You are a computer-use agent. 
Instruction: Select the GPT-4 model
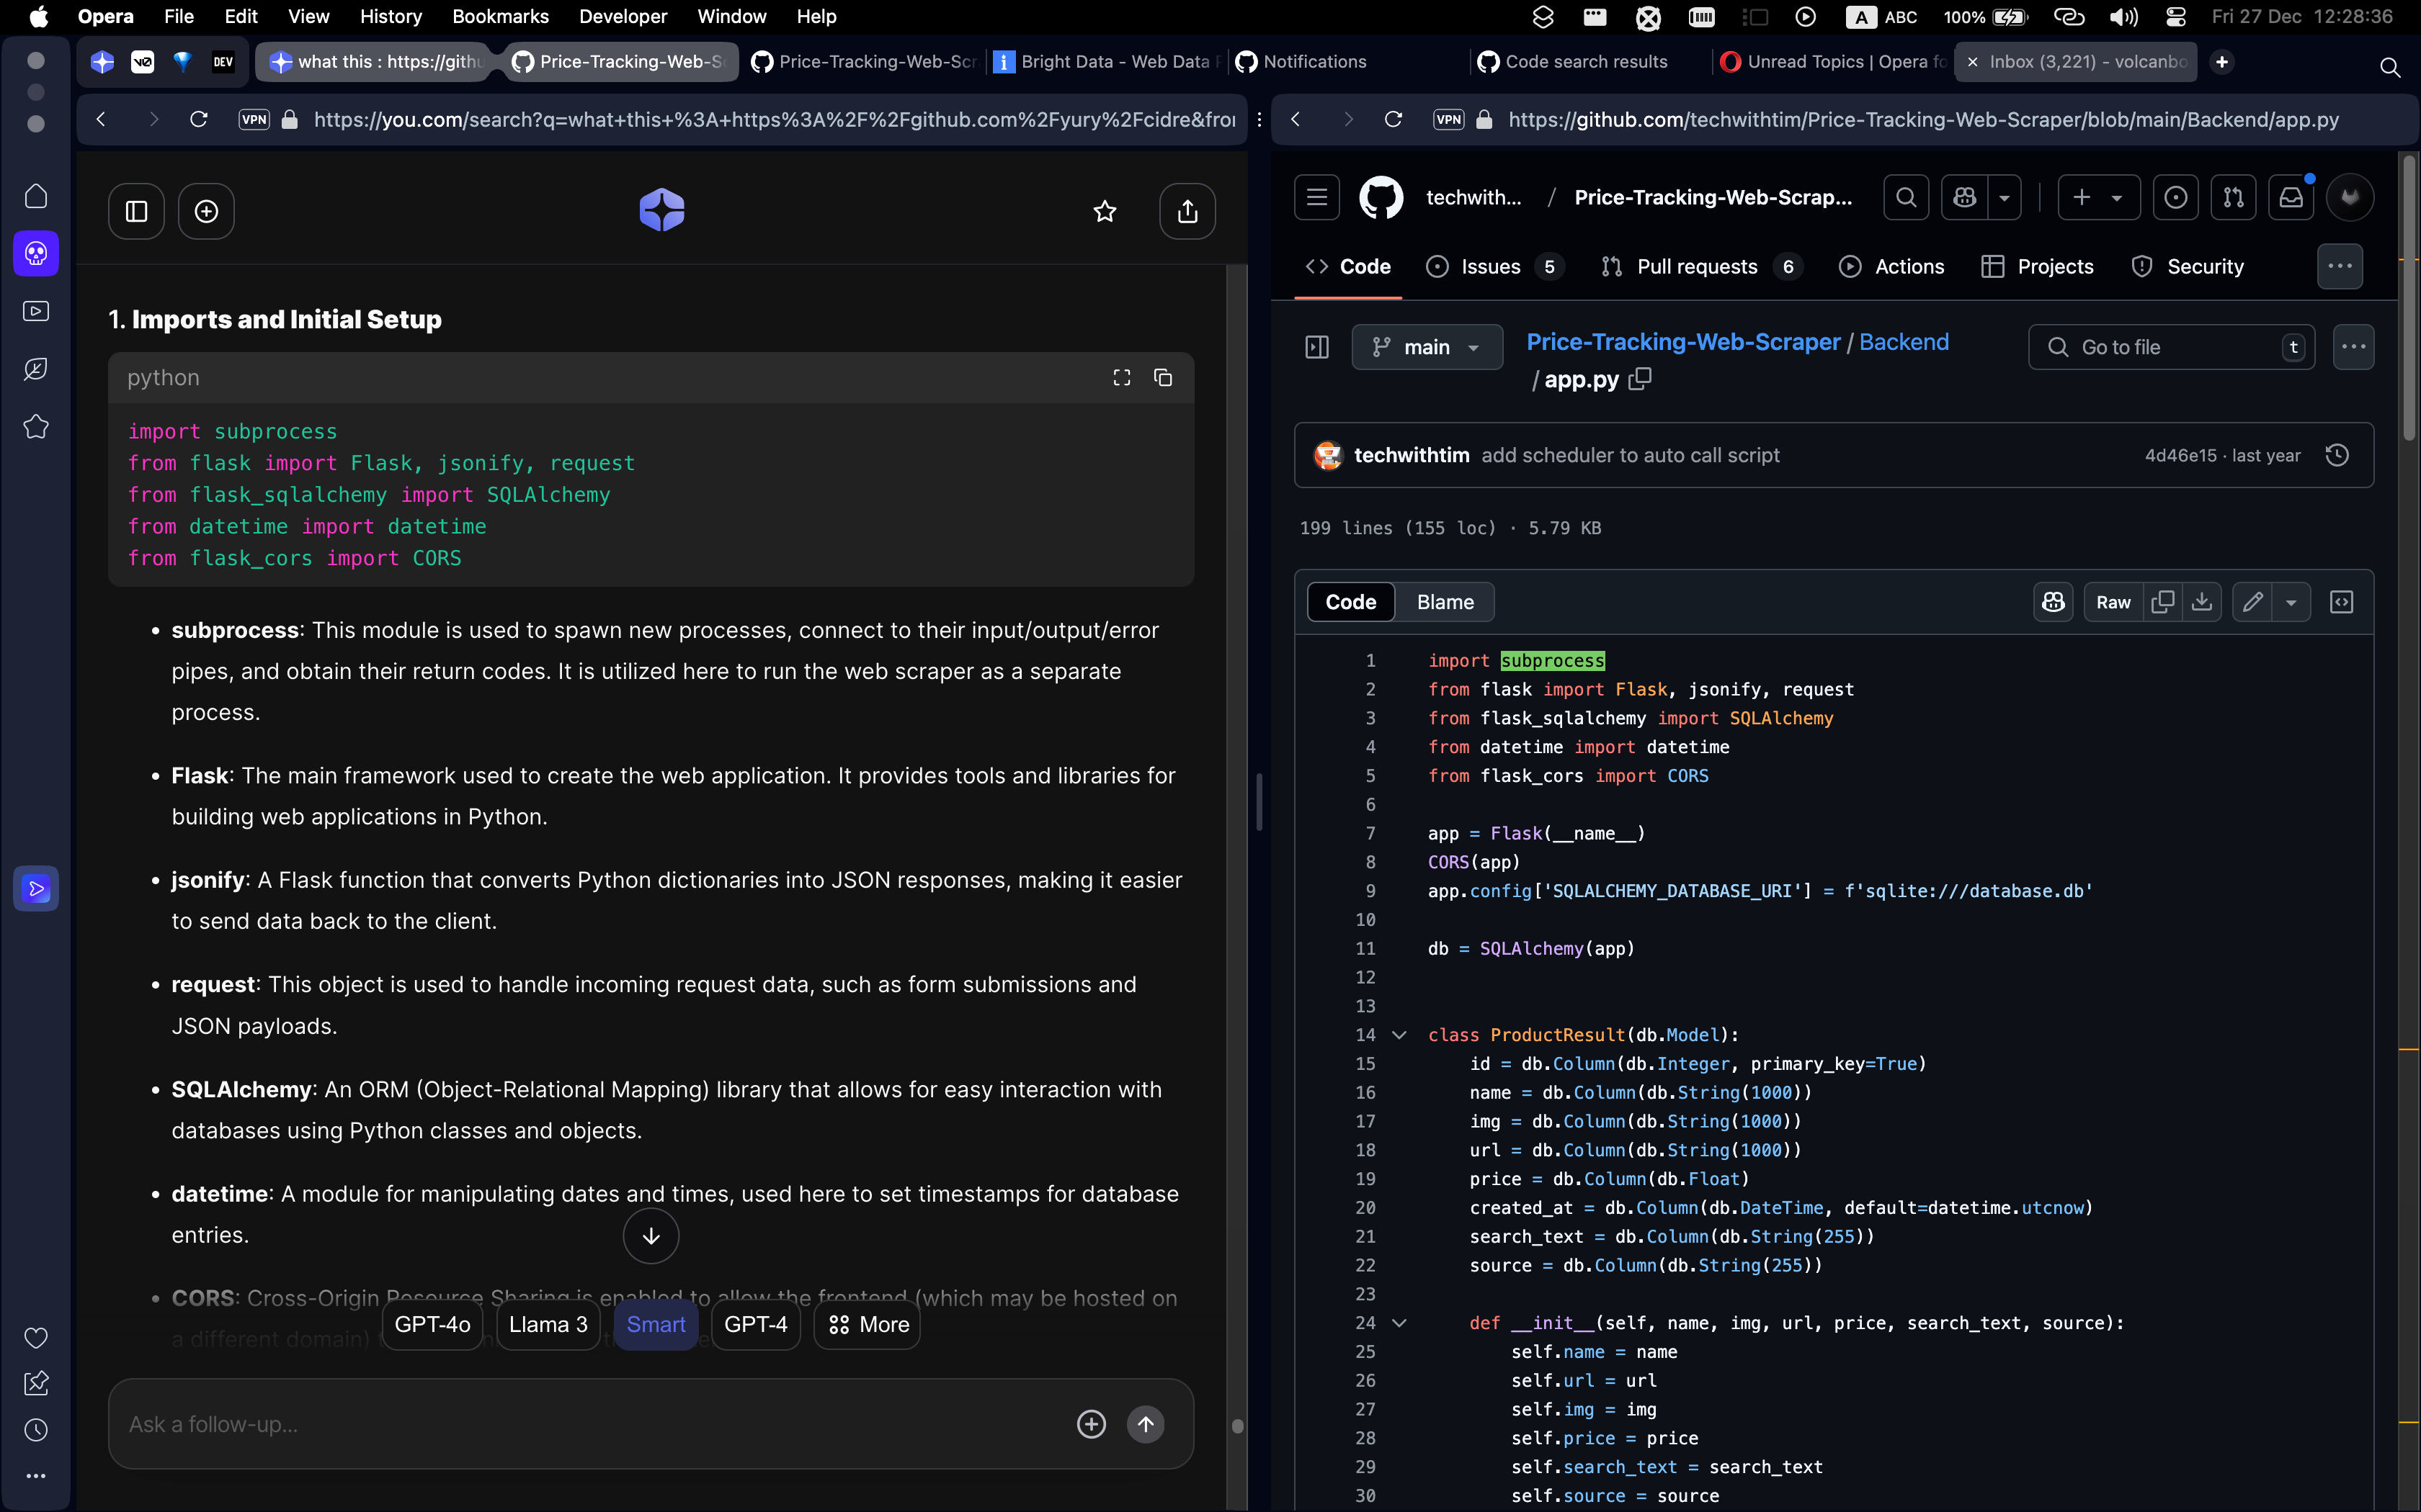click(x=755, y=1324)
